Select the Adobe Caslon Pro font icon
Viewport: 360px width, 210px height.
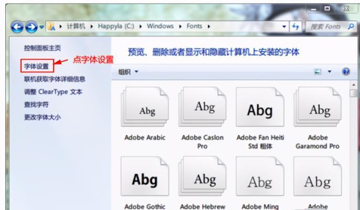tap(203, 107)
